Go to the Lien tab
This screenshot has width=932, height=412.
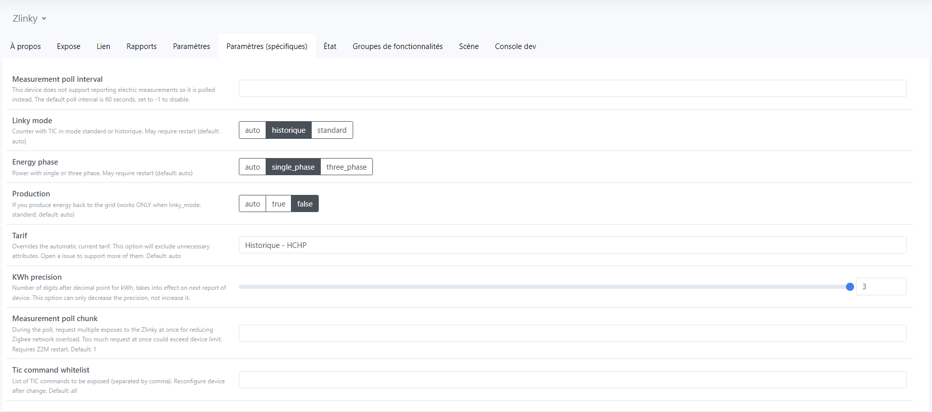(103, 46)
